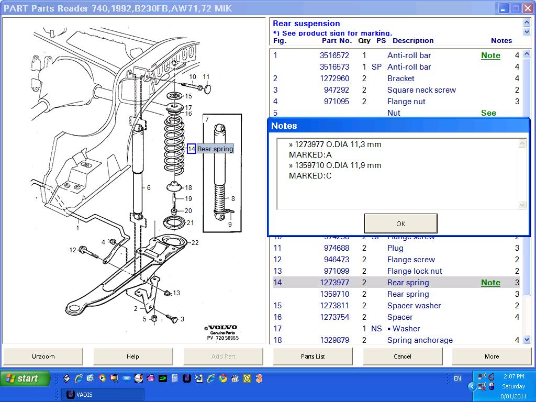
Task: Open the Help screen
Action: point(132,356)
